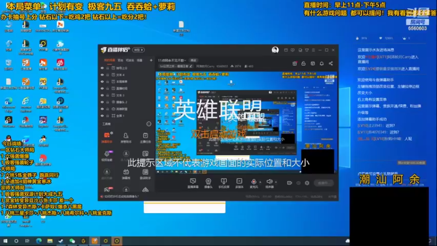Viewport: 437px width, 246px height.
Task: Select the 英雄联盟 layer row
Action: tap(127, 109)
